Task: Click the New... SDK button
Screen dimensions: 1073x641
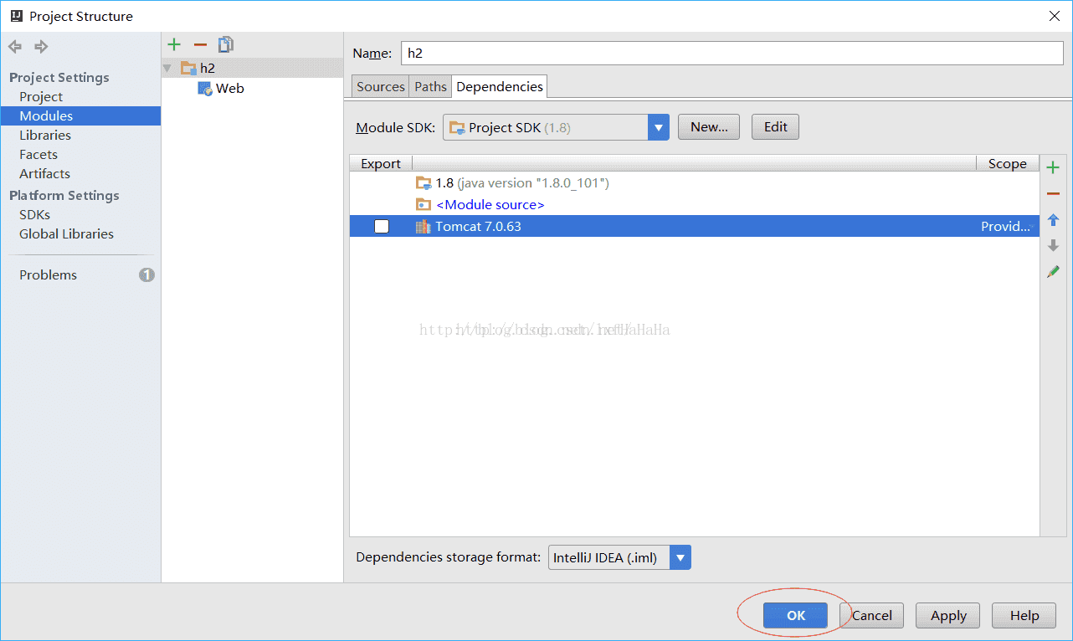Action: (709, 127)
